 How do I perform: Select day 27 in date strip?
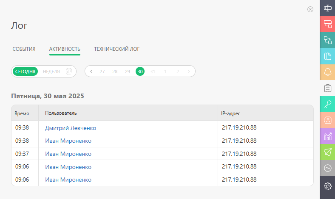102,72
